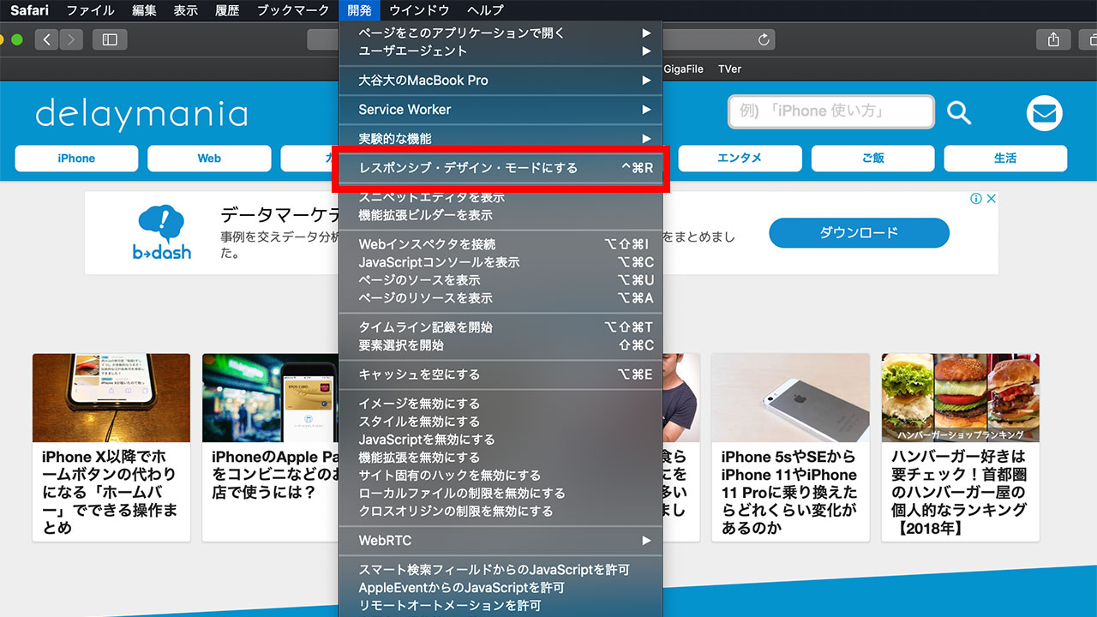Click the ご飯 category button
Viewport: 1097px width, 617px height.
coord(872,159)
